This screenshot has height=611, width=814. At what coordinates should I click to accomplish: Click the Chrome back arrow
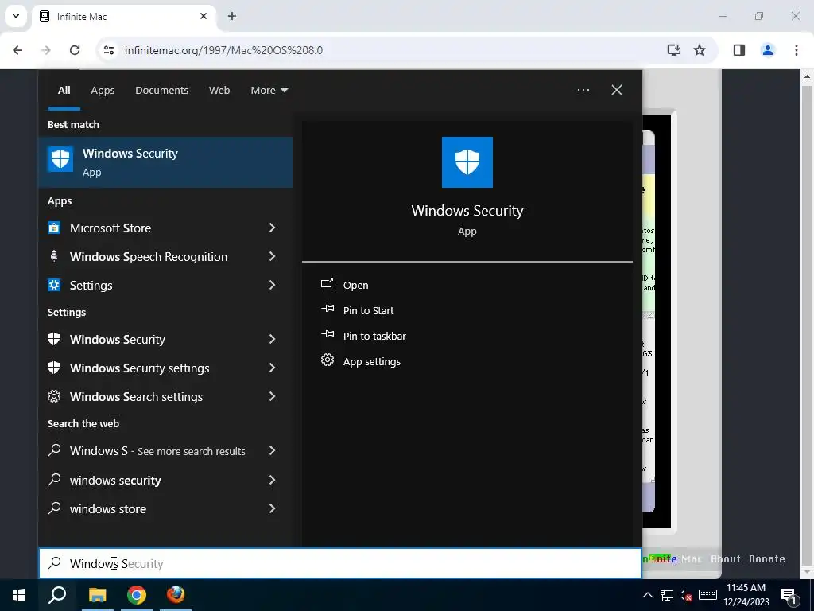(17, 50)
